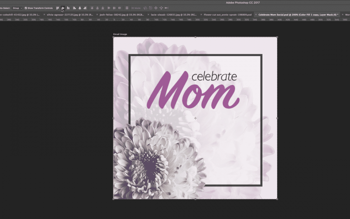Click the bottom-left transform handle
Viewport: 350px width, 219px height.
point(114,199)
